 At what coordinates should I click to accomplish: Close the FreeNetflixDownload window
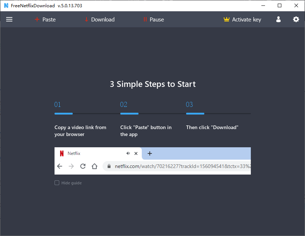(296, 6)
